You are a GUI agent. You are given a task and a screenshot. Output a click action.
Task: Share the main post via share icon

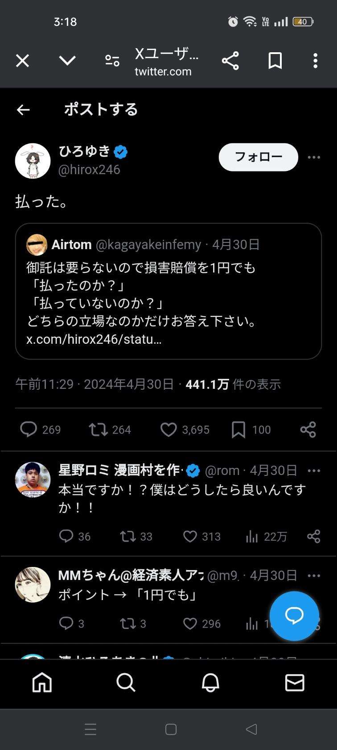308,429
